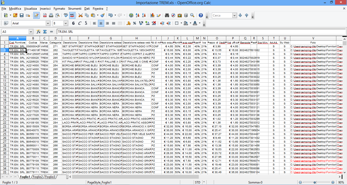This screenshot has width=347, height=185.
Task: Click the Sum sigma icon
Action: (x=45, y=32)
